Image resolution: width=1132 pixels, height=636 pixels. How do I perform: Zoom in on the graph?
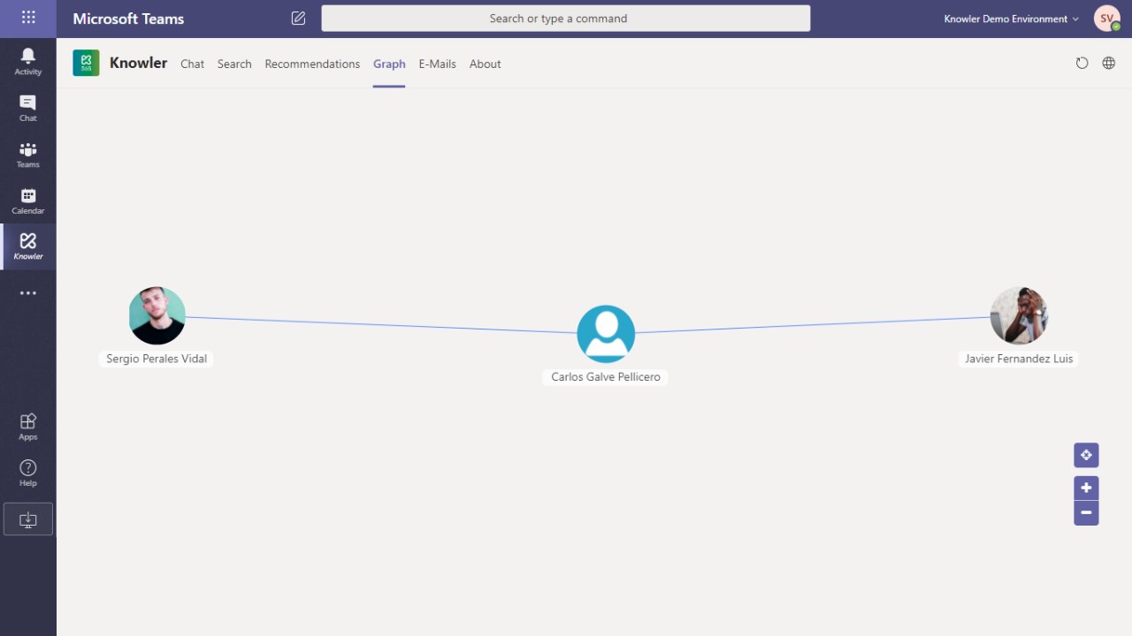coord(1086,488)
